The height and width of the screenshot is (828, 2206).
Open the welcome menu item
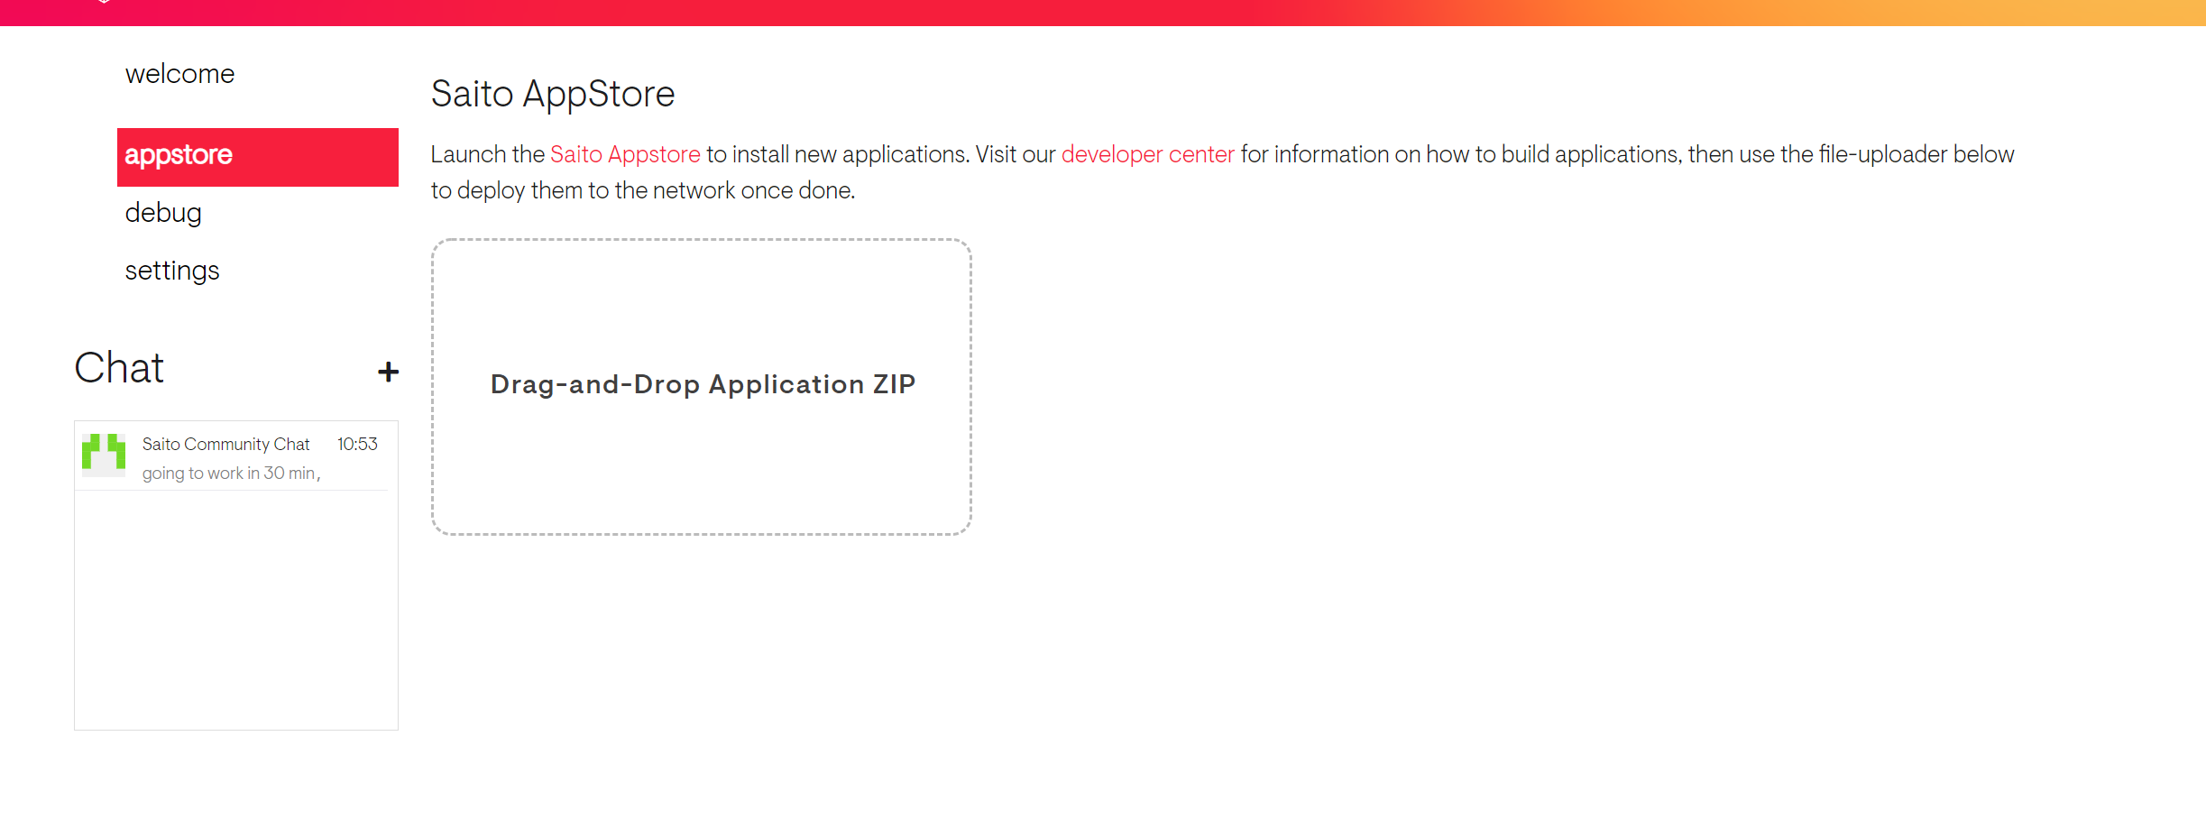(179, 74)
